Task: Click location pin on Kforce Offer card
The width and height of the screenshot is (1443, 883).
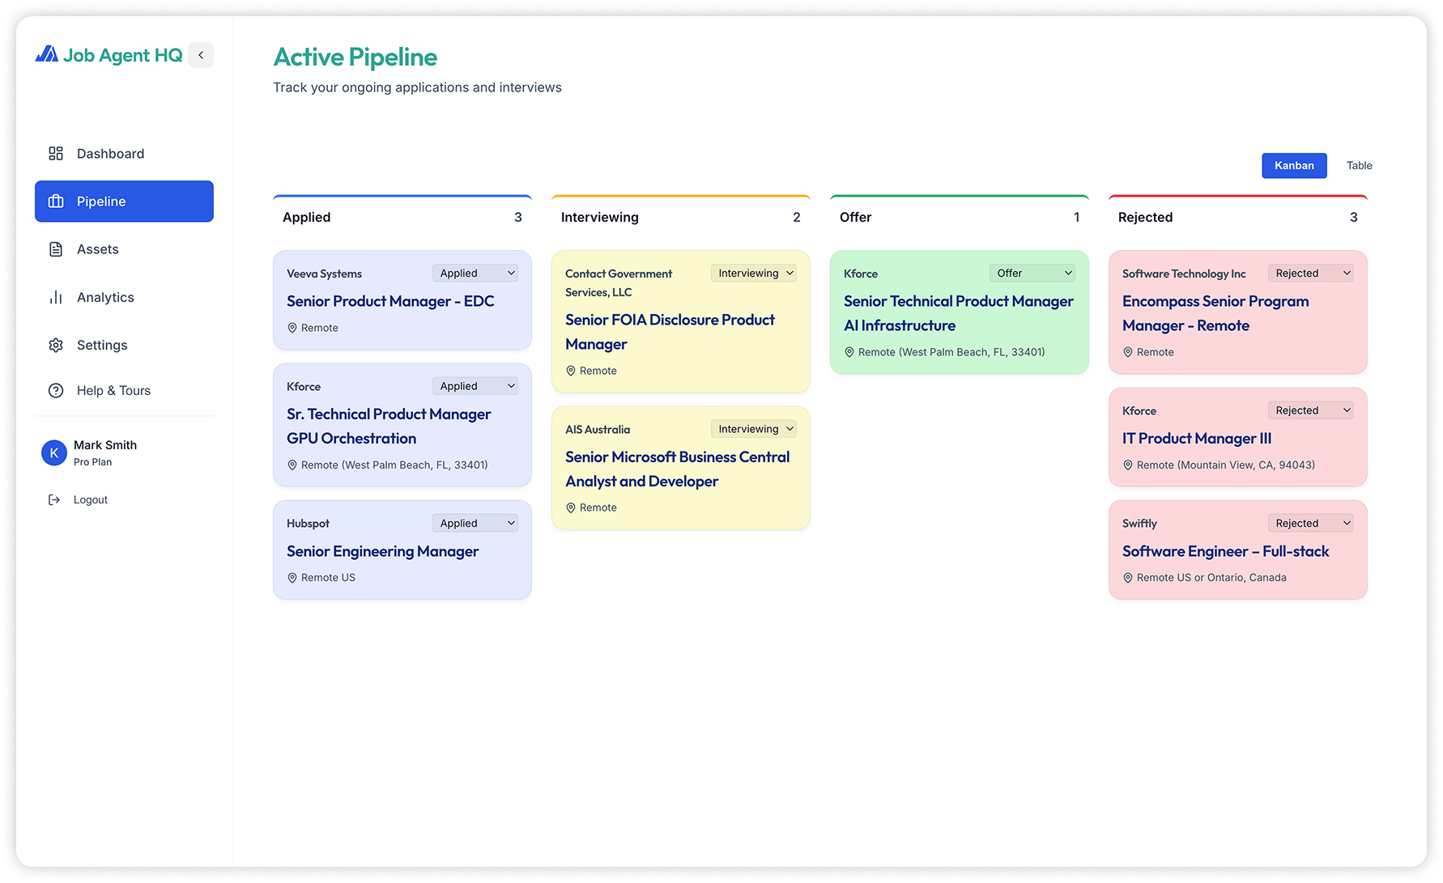Action: [x=849, y=352]
